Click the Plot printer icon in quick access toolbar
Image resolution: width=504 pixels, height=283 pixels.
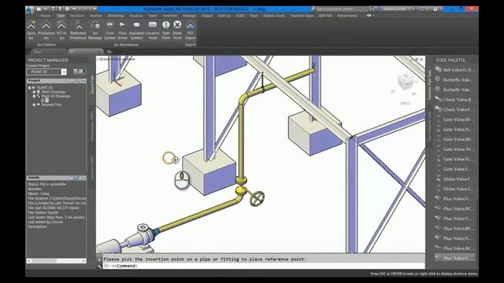[x=68, y=9]
